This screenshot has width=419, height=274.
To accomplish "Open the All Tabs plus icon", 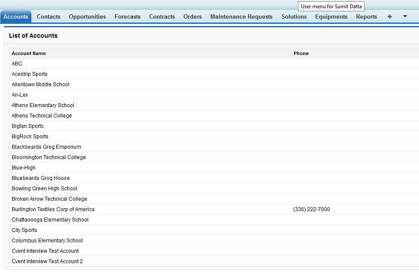I will click(x=390, y=16).
